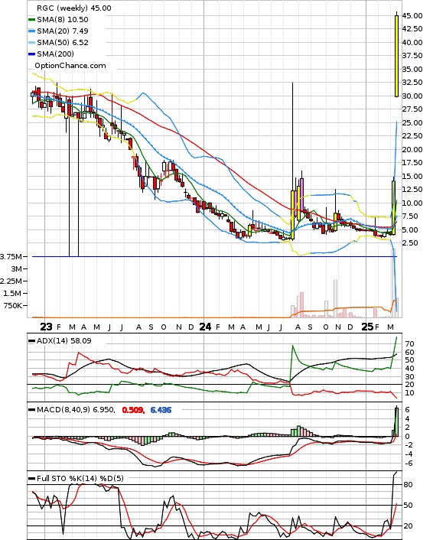Screen dimensions: 433x540
Task: Click the blue MACD value 6.436
Action: coord(161,410)
